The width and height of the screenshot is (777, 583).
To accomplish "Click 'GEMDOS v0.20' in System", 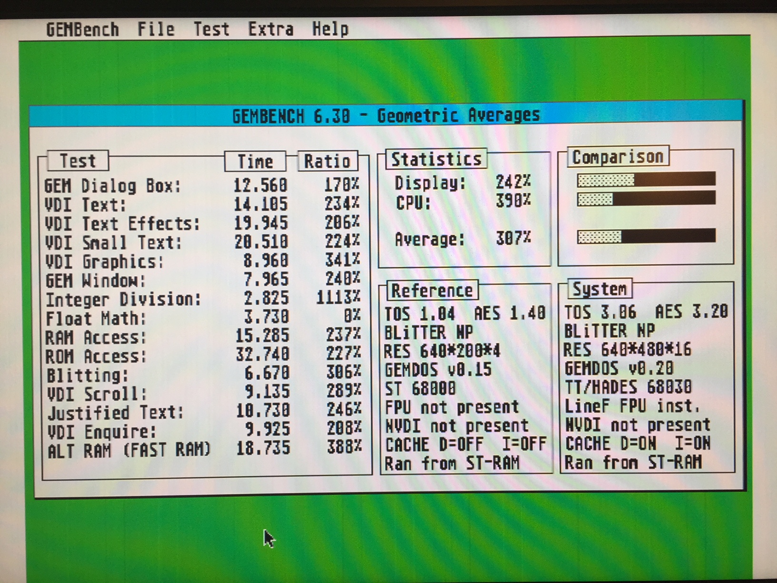I will [619, 369].
